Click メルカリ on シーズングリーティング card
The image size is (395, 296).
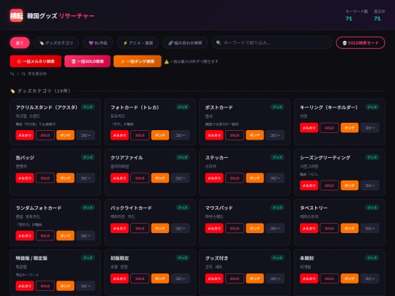pyautogui.click(x=309, y=186)
